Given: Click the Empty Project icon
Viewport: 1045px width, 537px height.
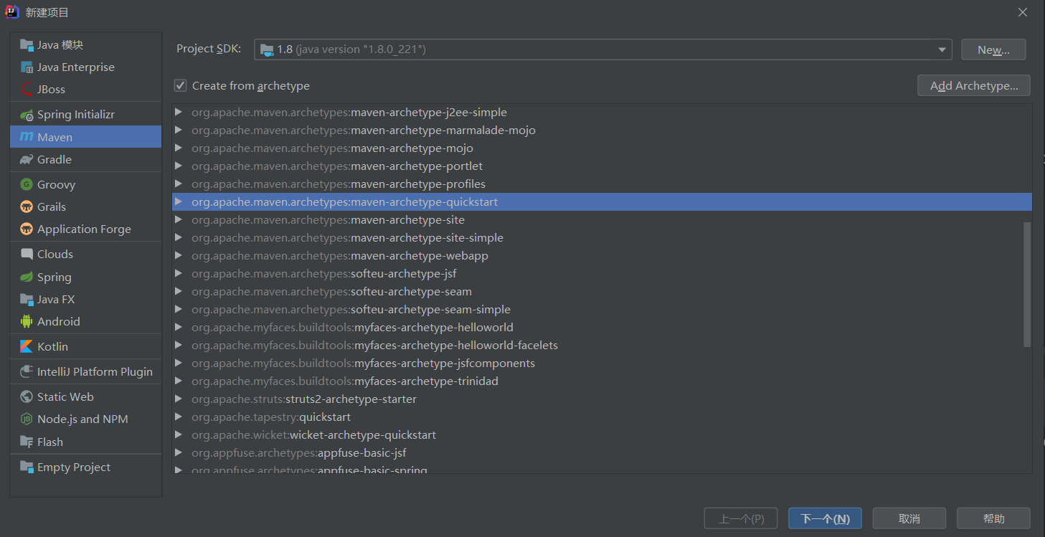Looking at the screenshot, I should [x=27, y=467].
